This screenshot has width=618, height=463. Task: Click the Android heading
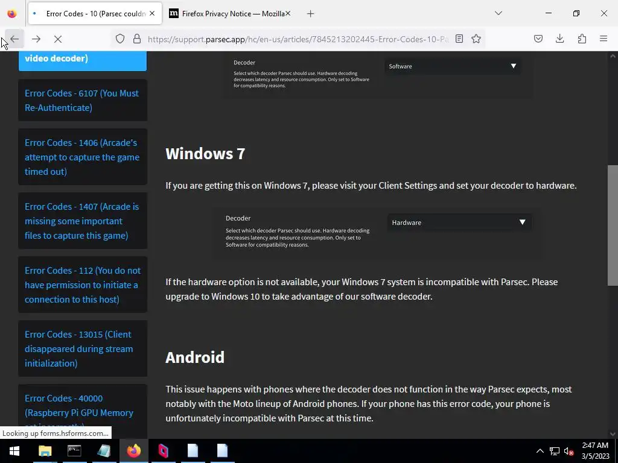pos(195,357)
